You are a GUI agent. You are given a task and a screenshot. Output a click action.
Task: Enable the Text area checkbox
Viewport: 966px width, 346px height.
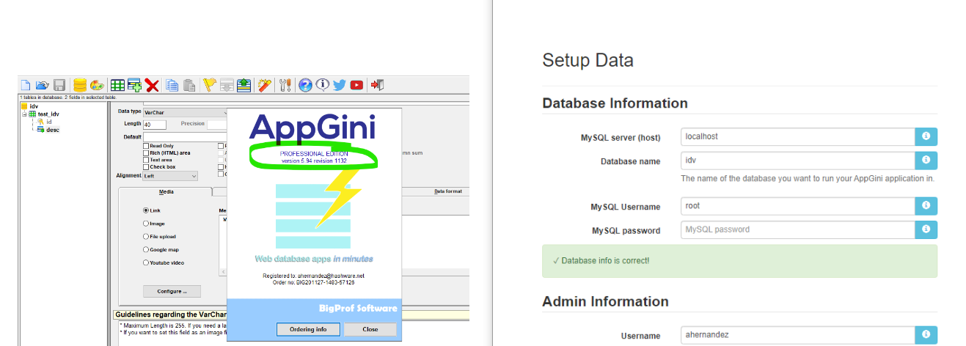tap(146, 160)
